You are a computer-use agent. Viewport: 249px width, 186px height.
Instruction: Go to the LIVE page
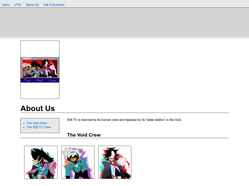[x=18, y=5]
